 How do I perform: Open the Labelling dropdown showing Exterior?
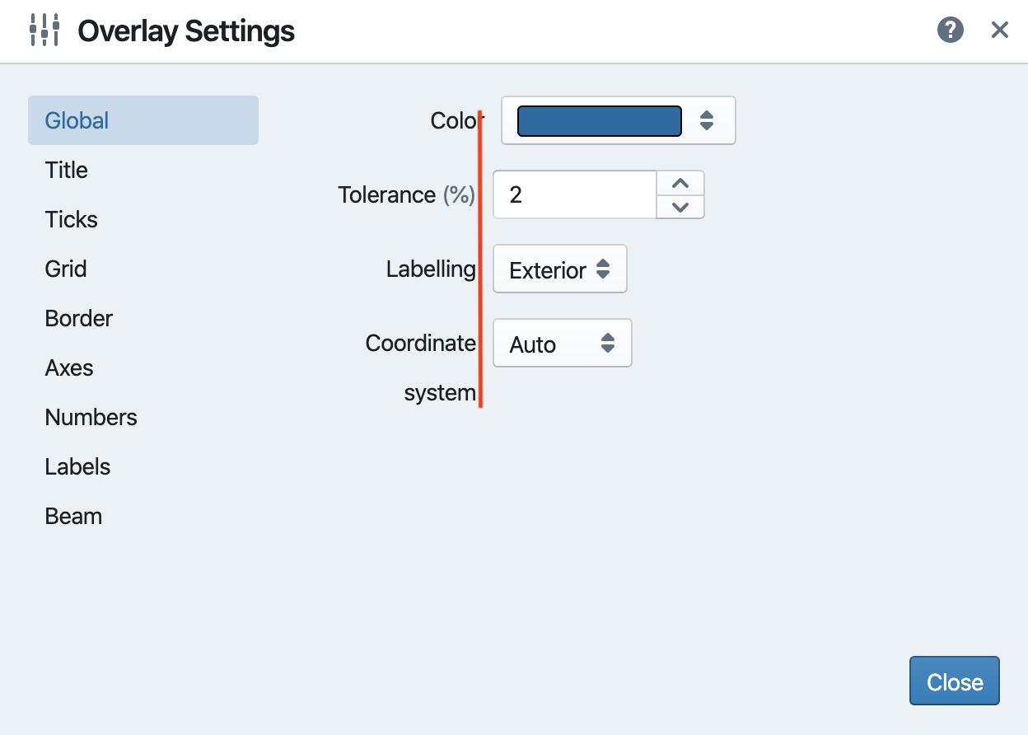pos(559,269)
